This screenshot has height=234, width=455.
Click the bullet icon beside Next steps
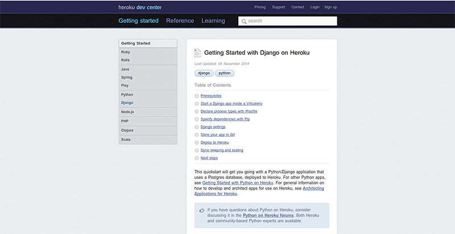(197, 158)
